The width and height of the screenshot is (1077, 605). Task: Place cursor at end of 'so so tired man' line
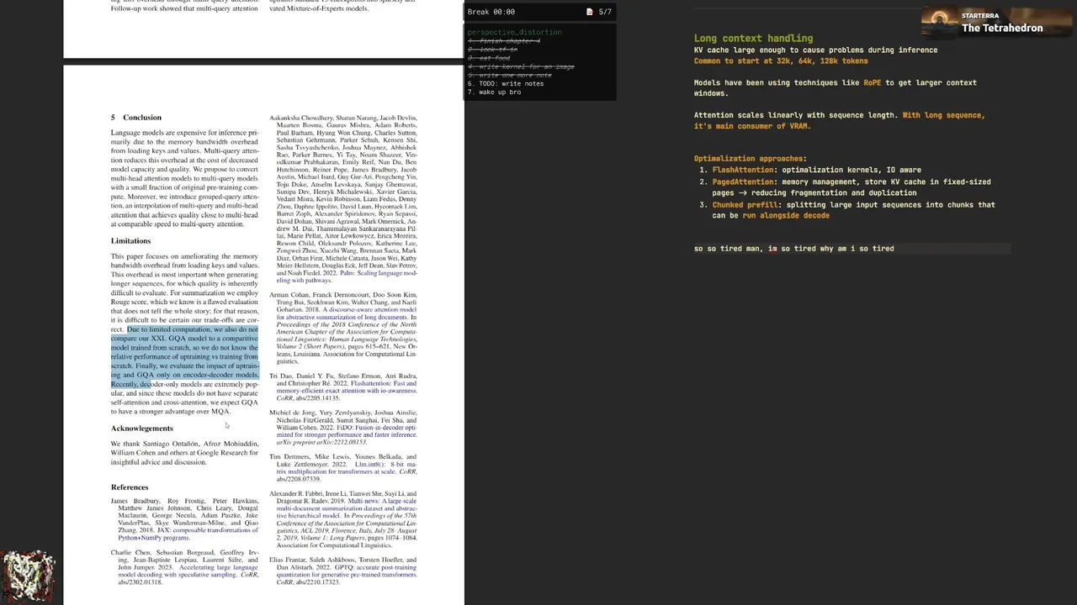(x=895, y=249)
